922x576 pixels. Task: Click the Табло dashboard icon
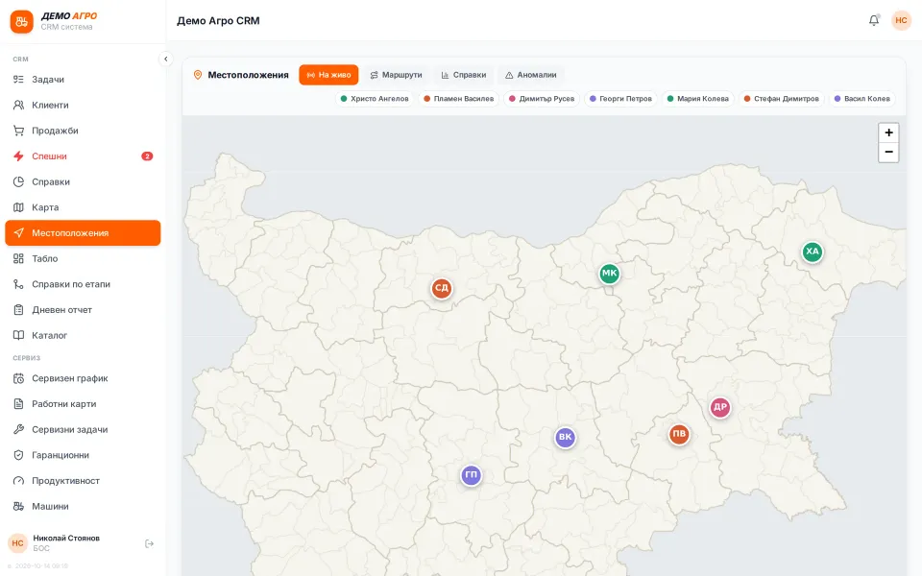point(19,258)
